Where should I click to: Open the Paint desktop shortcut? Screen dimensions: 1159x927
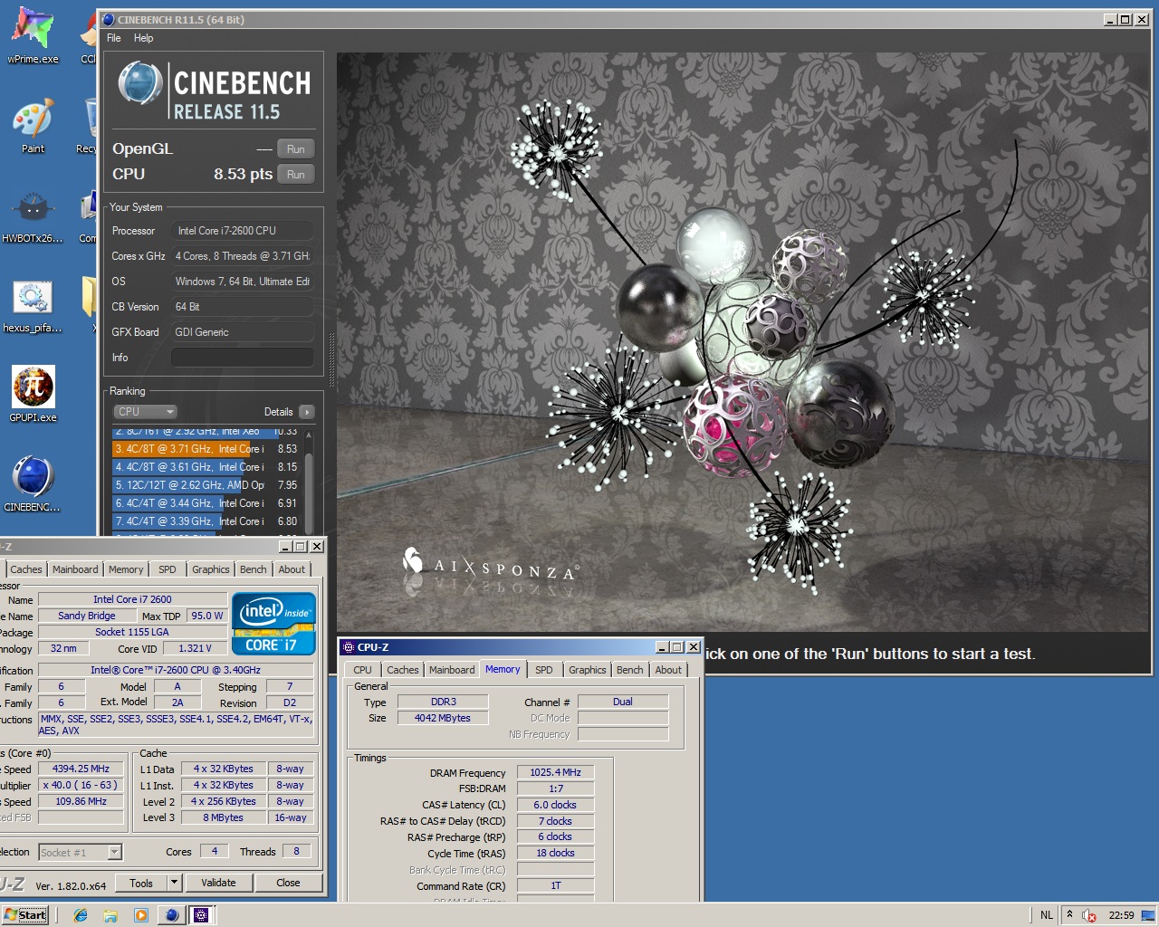click(33, 127)
